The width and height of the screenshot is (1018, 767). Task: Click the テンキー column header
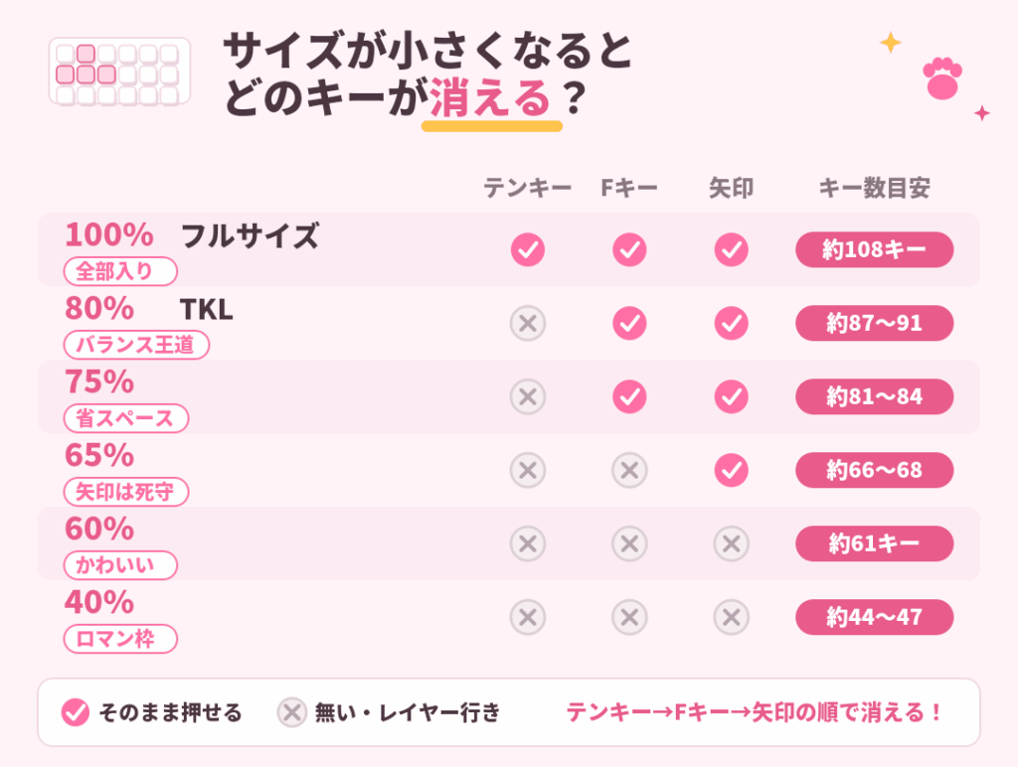pos(527,188)
